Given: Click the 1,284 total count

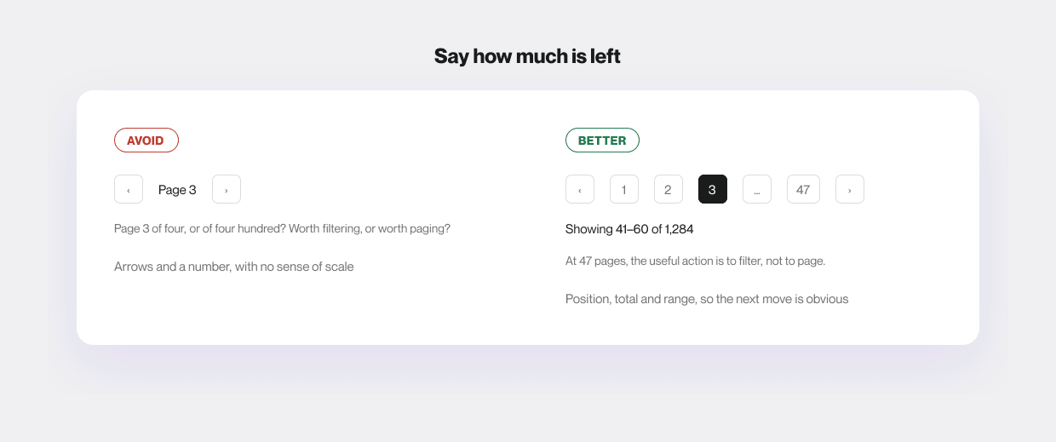Looking at the screenshot, I should (680, 229).
